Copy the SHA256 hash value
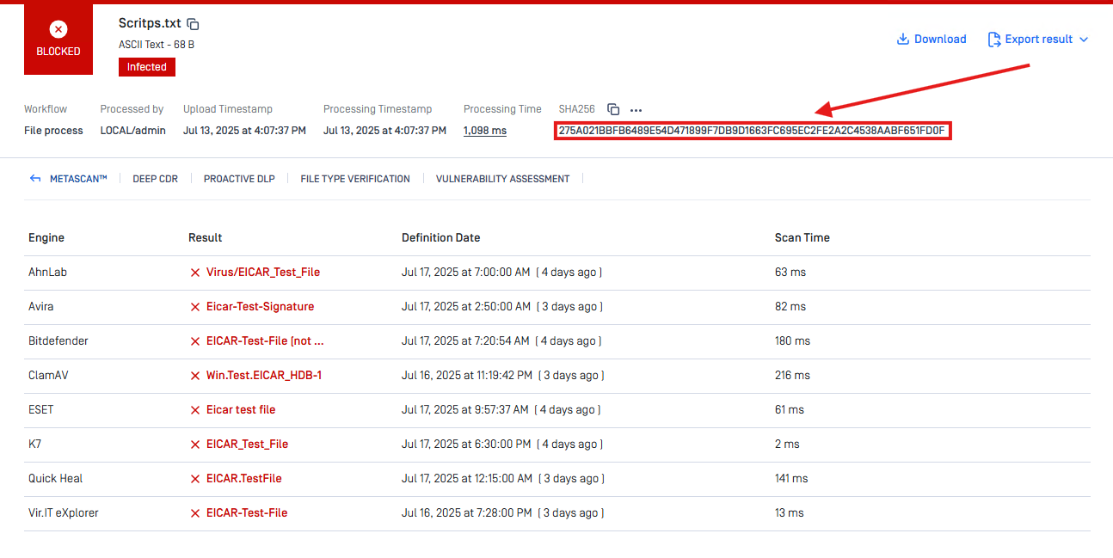The image size is (1113, 558). [x=613, y=109]
